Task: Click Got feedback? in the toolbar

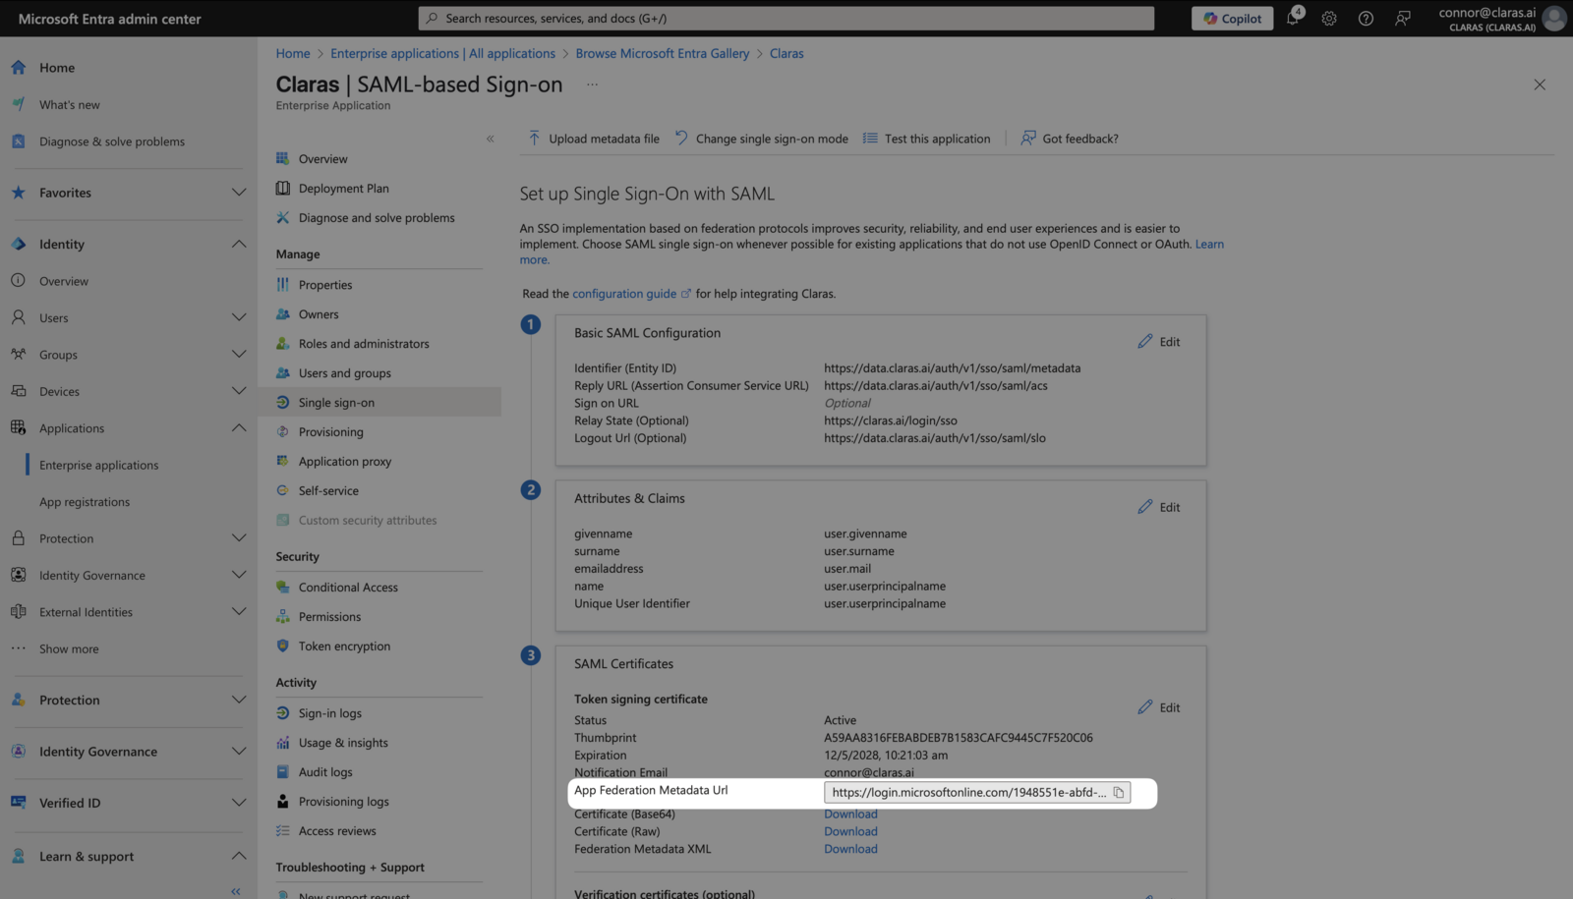Action: (x=1070, y=139)
